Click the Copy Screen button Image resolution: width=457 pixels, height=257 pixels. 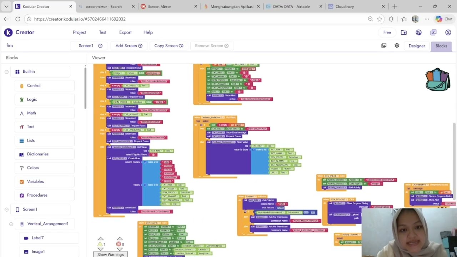169,46
